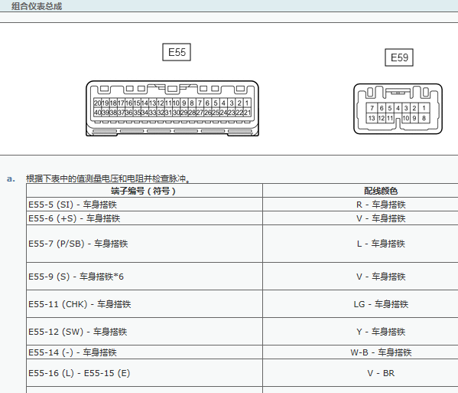Click pin 8 in E59 connector diagram
This screenshot has height=393, width=458.
tap(424, 118)
